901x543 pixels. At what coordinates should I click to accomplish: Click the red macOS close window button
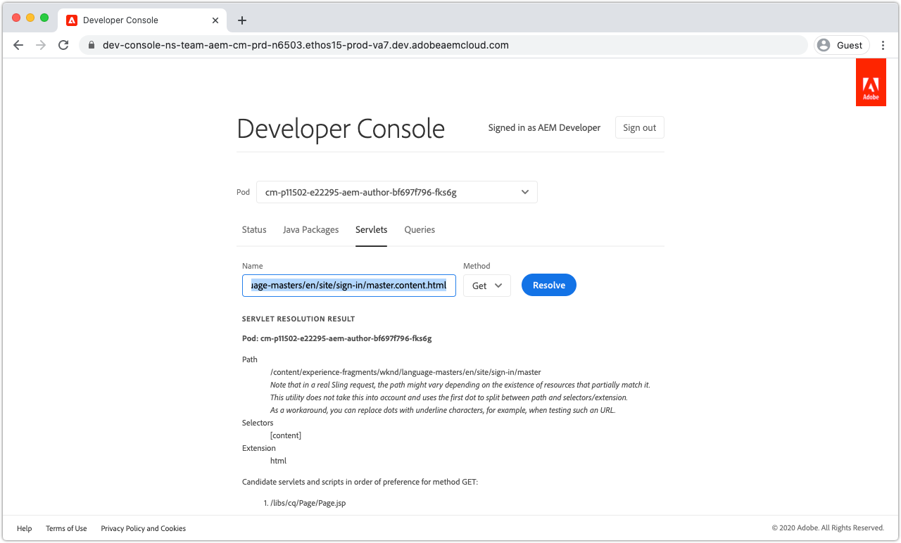tap(17, 18)
